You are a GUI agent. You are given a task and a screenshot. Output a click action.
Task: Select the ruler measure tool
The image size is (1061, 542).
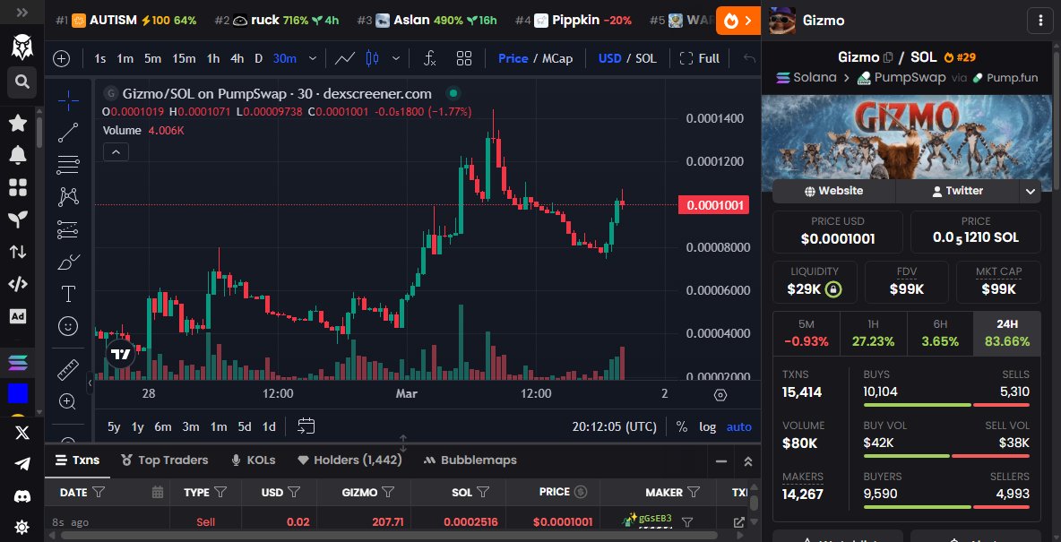coord(68,369)
